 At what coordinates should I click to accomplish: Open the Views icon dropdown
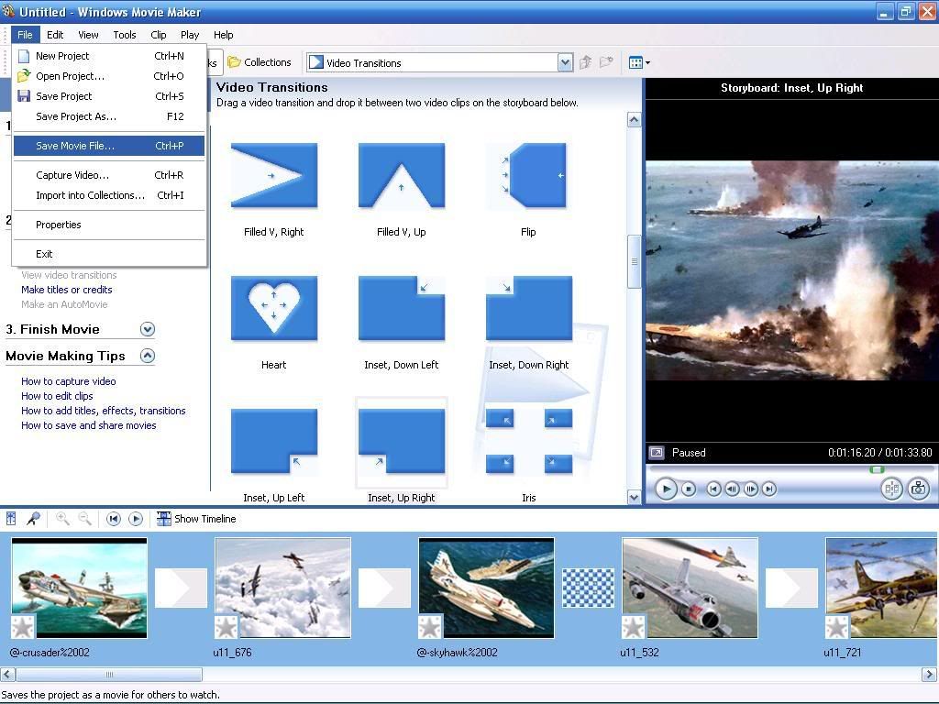(639, 62)
